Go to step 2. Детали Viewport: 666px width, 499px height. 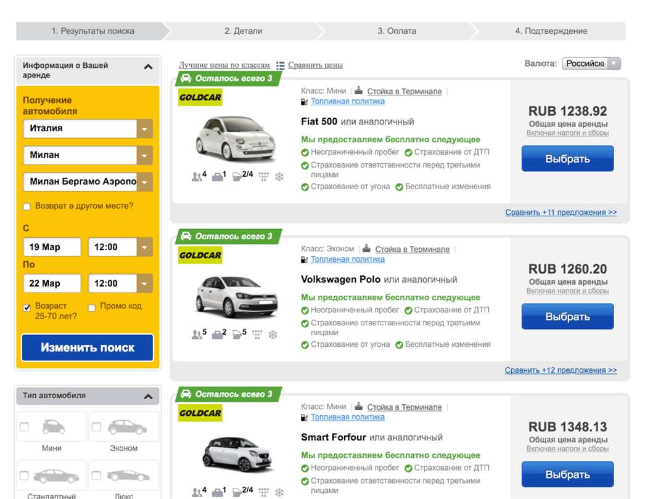coord(244,31)
